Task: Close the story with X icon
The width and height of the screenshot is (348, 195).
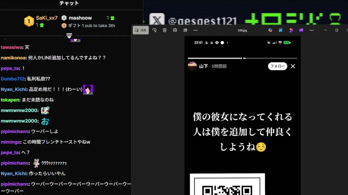Action: coord(293,66)
